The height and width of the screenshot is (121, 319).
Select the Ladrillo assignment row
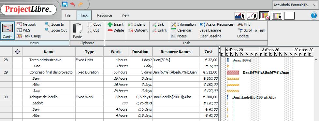point(109,103)
